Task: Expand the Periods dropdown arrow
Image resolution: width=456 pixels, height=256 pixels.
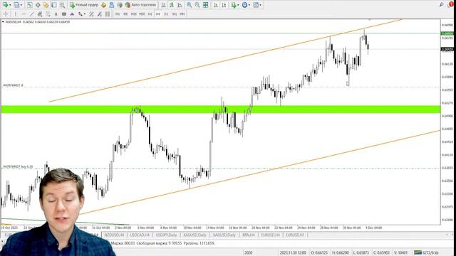Action: tap(249, 5)
